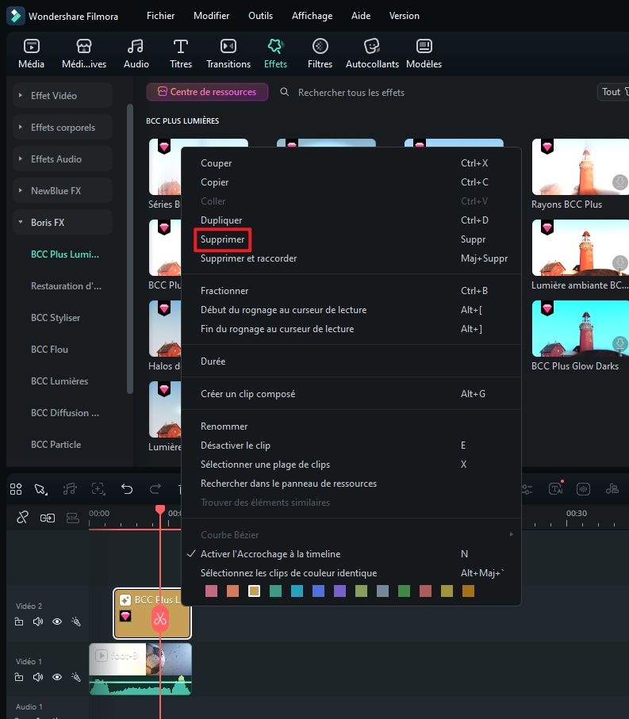Open the Modifier menu
629x719 pixels.
[x=211, y=16]
